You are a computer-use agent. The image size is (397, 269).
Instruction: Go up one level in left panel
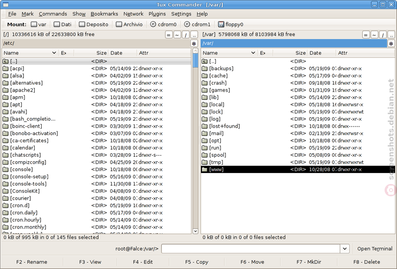tap(194, 35)
